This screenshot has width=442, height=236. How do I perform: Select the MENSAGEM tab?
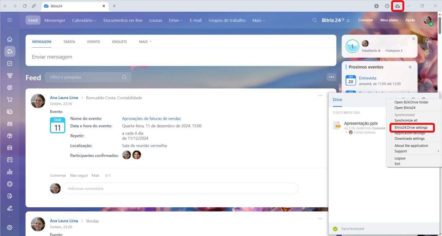click(42, 42)
